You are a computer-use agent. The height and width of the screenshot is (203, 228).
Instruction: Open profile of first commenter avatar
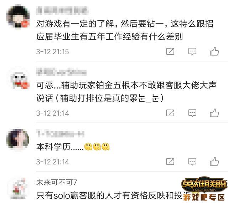(18, 17)
